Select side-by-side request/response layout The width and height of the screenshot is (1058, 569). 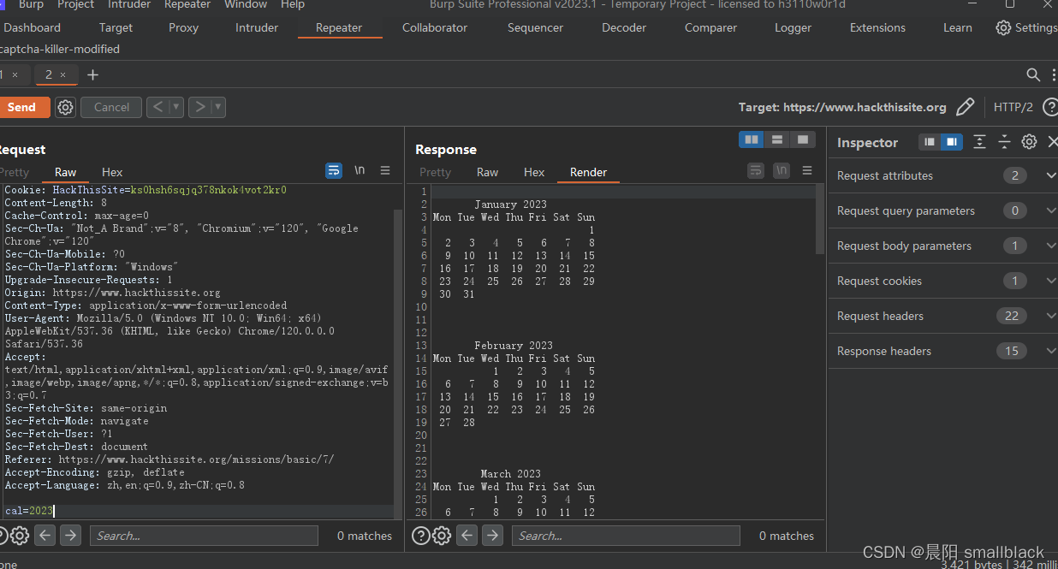point(752,139)
